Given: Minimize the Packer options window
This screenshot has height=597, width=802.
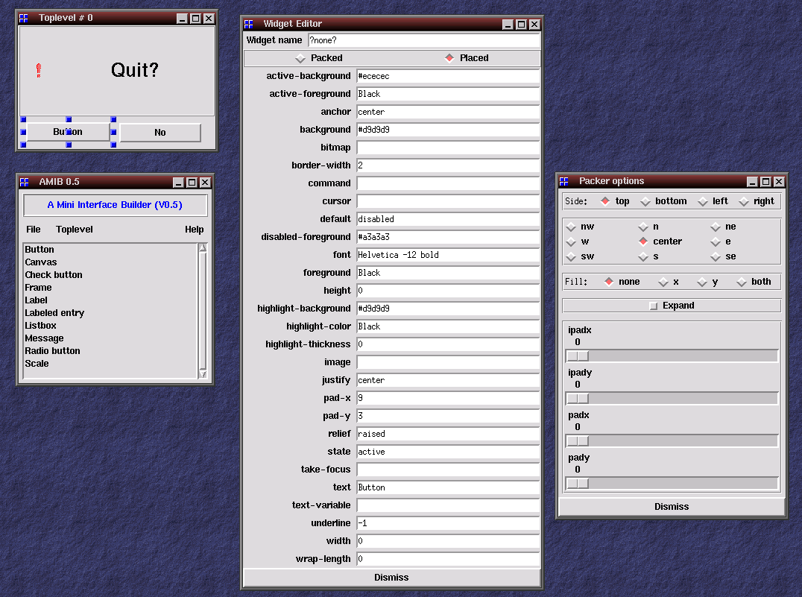Looking at the screenshot, I should coord(752,181).
